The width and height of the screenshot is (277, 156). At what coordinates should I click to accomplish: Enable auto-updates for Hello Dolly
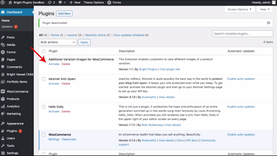[241, 107]
